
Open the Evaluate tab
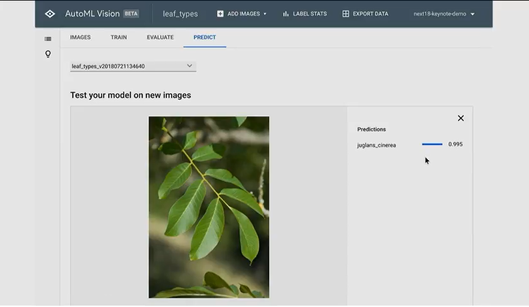tap(160, 38)
